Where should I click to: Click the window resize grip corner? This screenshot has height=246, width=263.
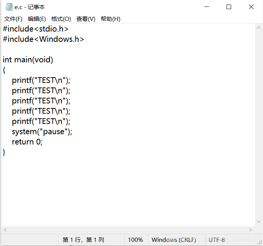click(260, 243)
